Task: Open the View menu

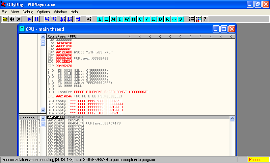Action: point(15,12)
